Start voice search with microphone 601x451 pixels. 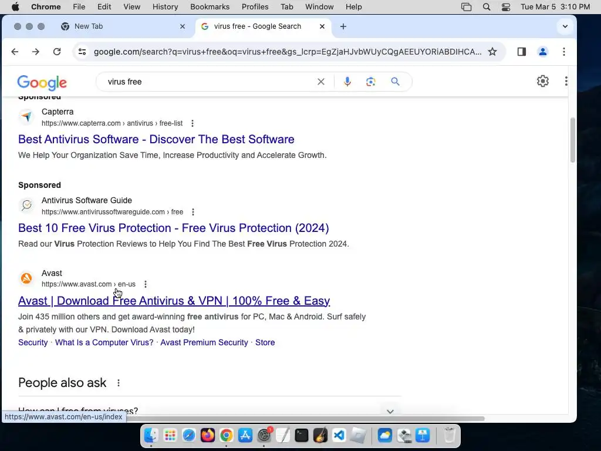[x=347, y=82]
